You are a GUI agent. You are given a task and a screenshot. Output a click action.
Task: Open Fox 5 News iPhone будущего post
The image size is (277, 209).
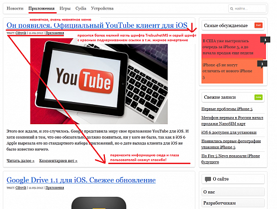point(230,159)
